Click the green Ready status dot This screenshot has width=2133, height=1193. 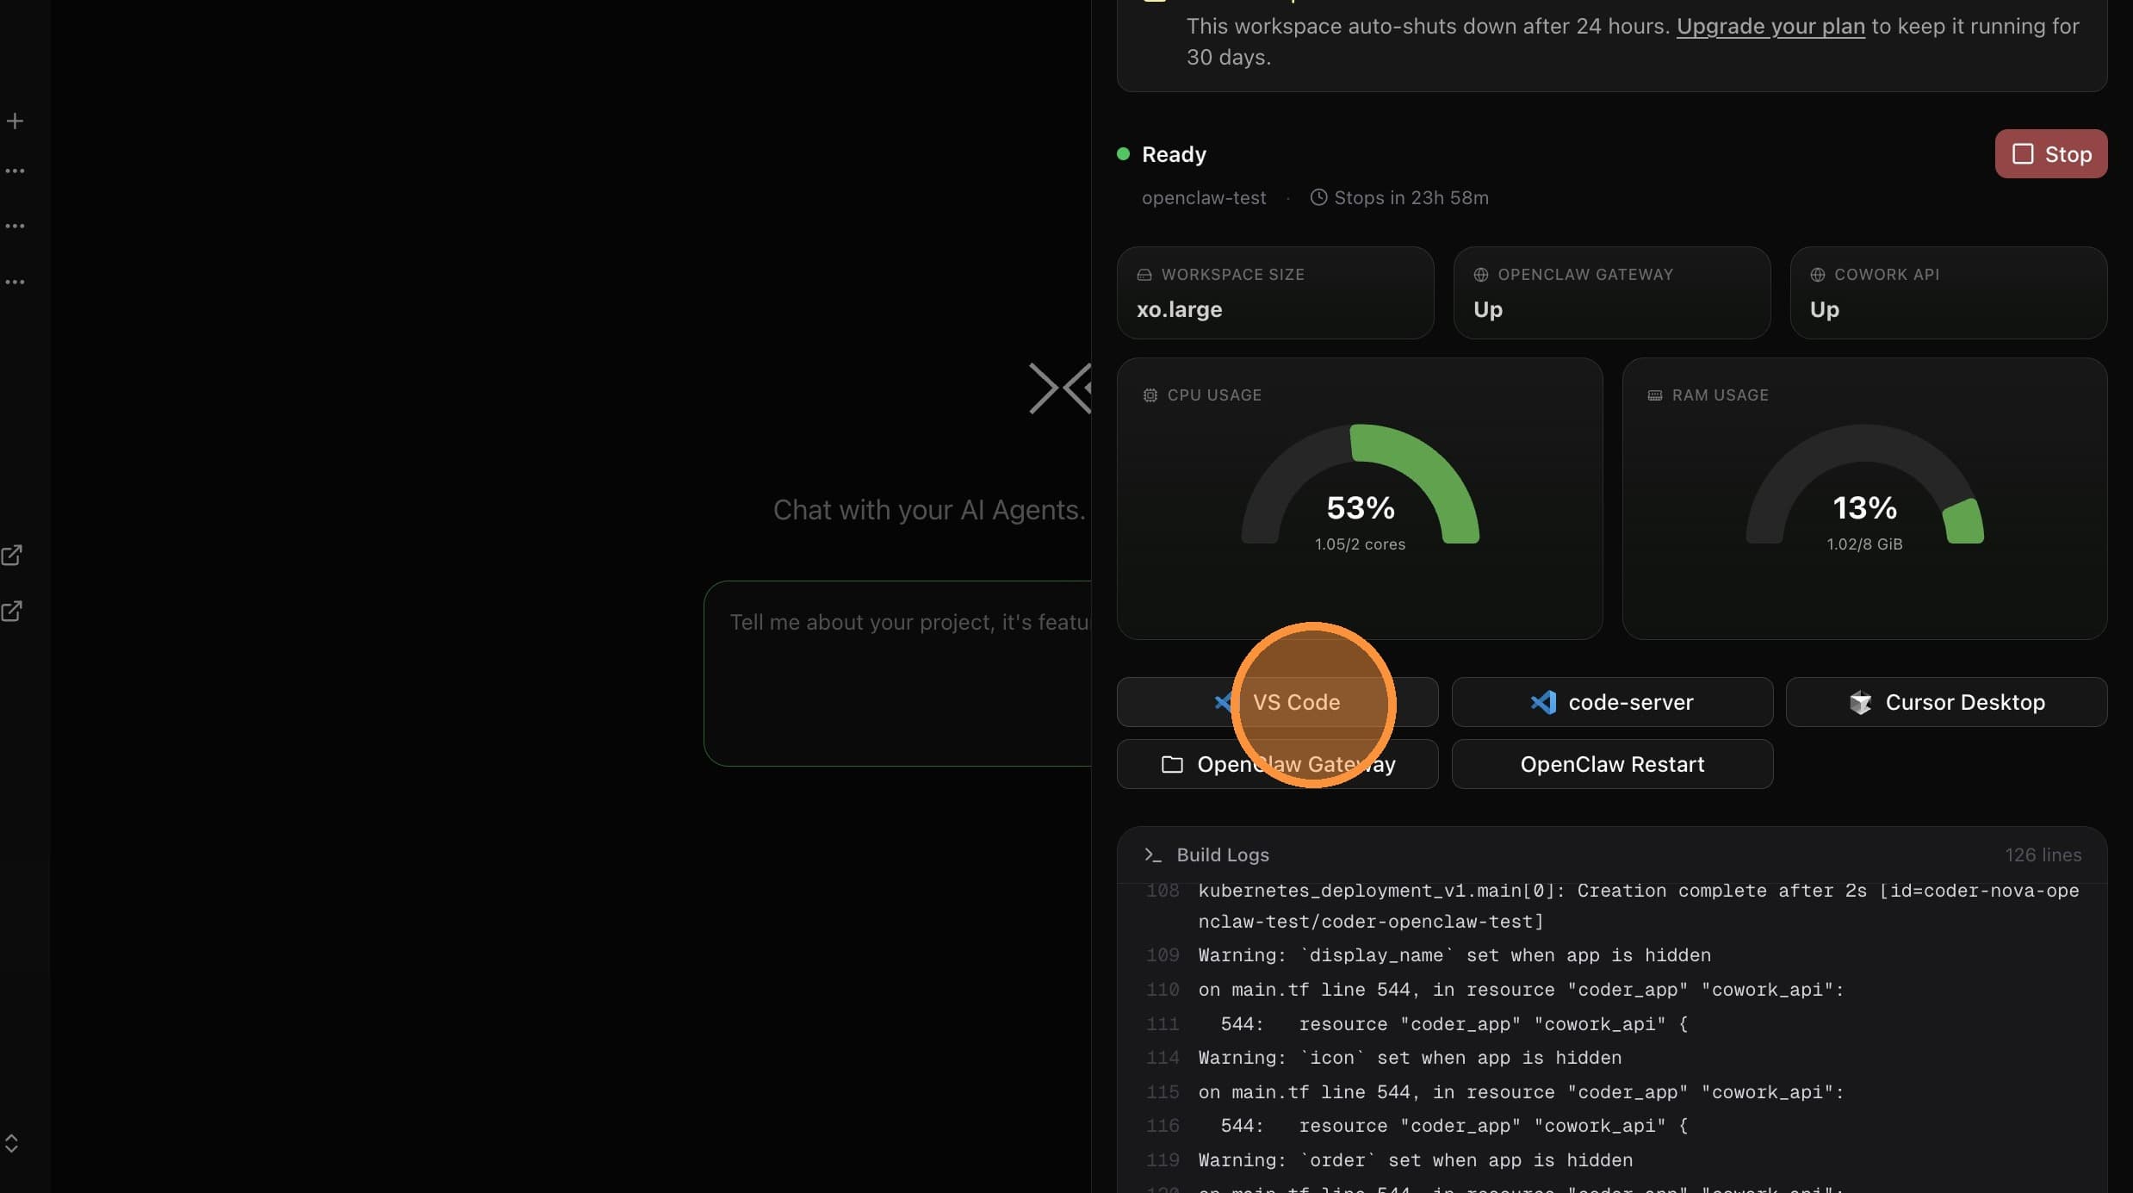coord(1123,154)
